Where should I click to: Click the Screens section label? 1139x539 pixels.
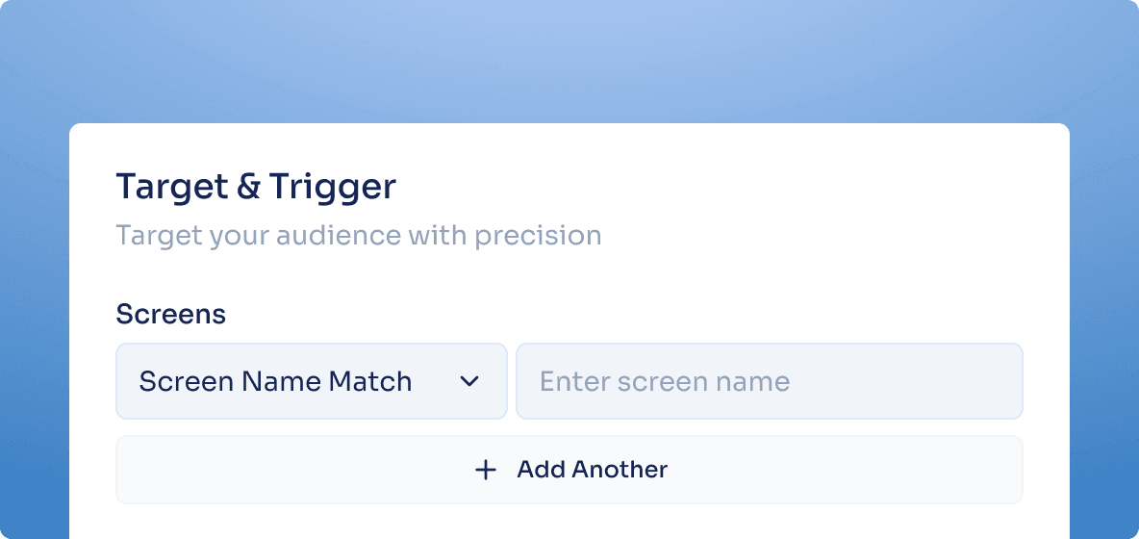(170, 314)
